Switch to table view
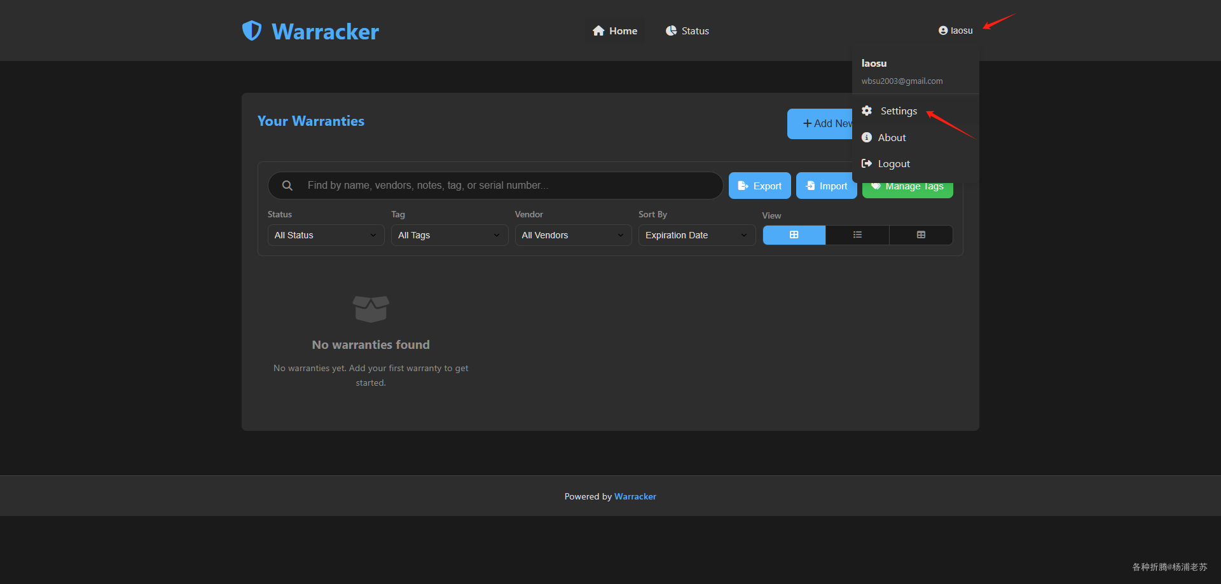This screenshot has height=584, width=1221. click(921, 235)
